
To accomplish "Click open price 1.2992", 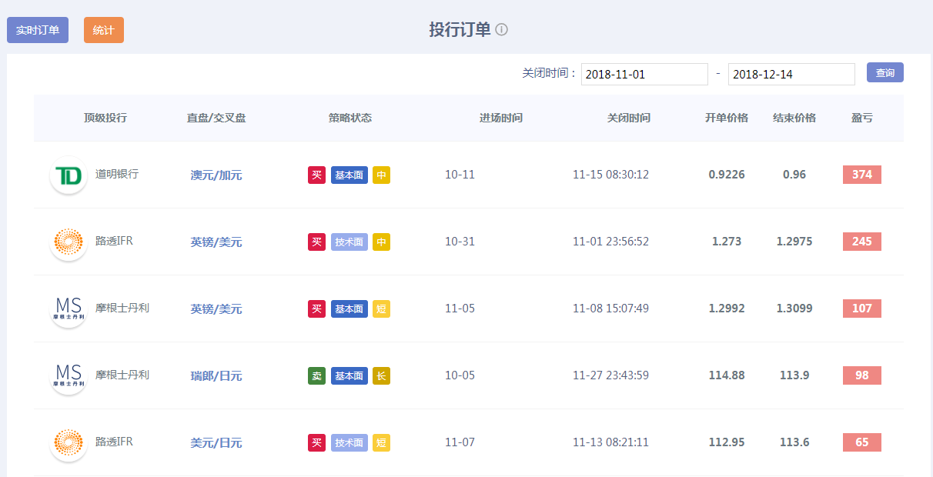I will pyautogui.click(x=727, y=309).
